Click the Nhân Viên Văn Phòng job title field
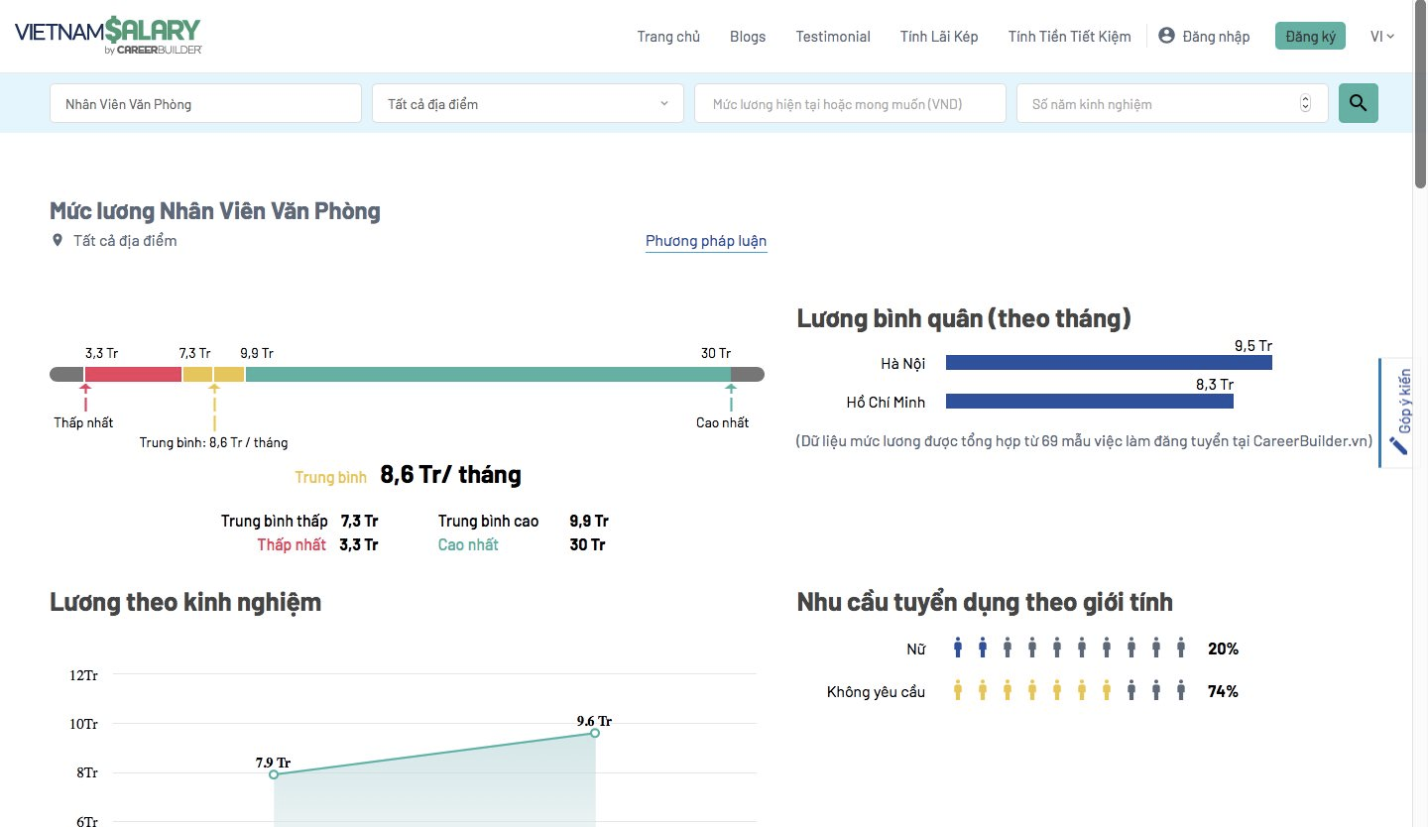 [205, 103]
